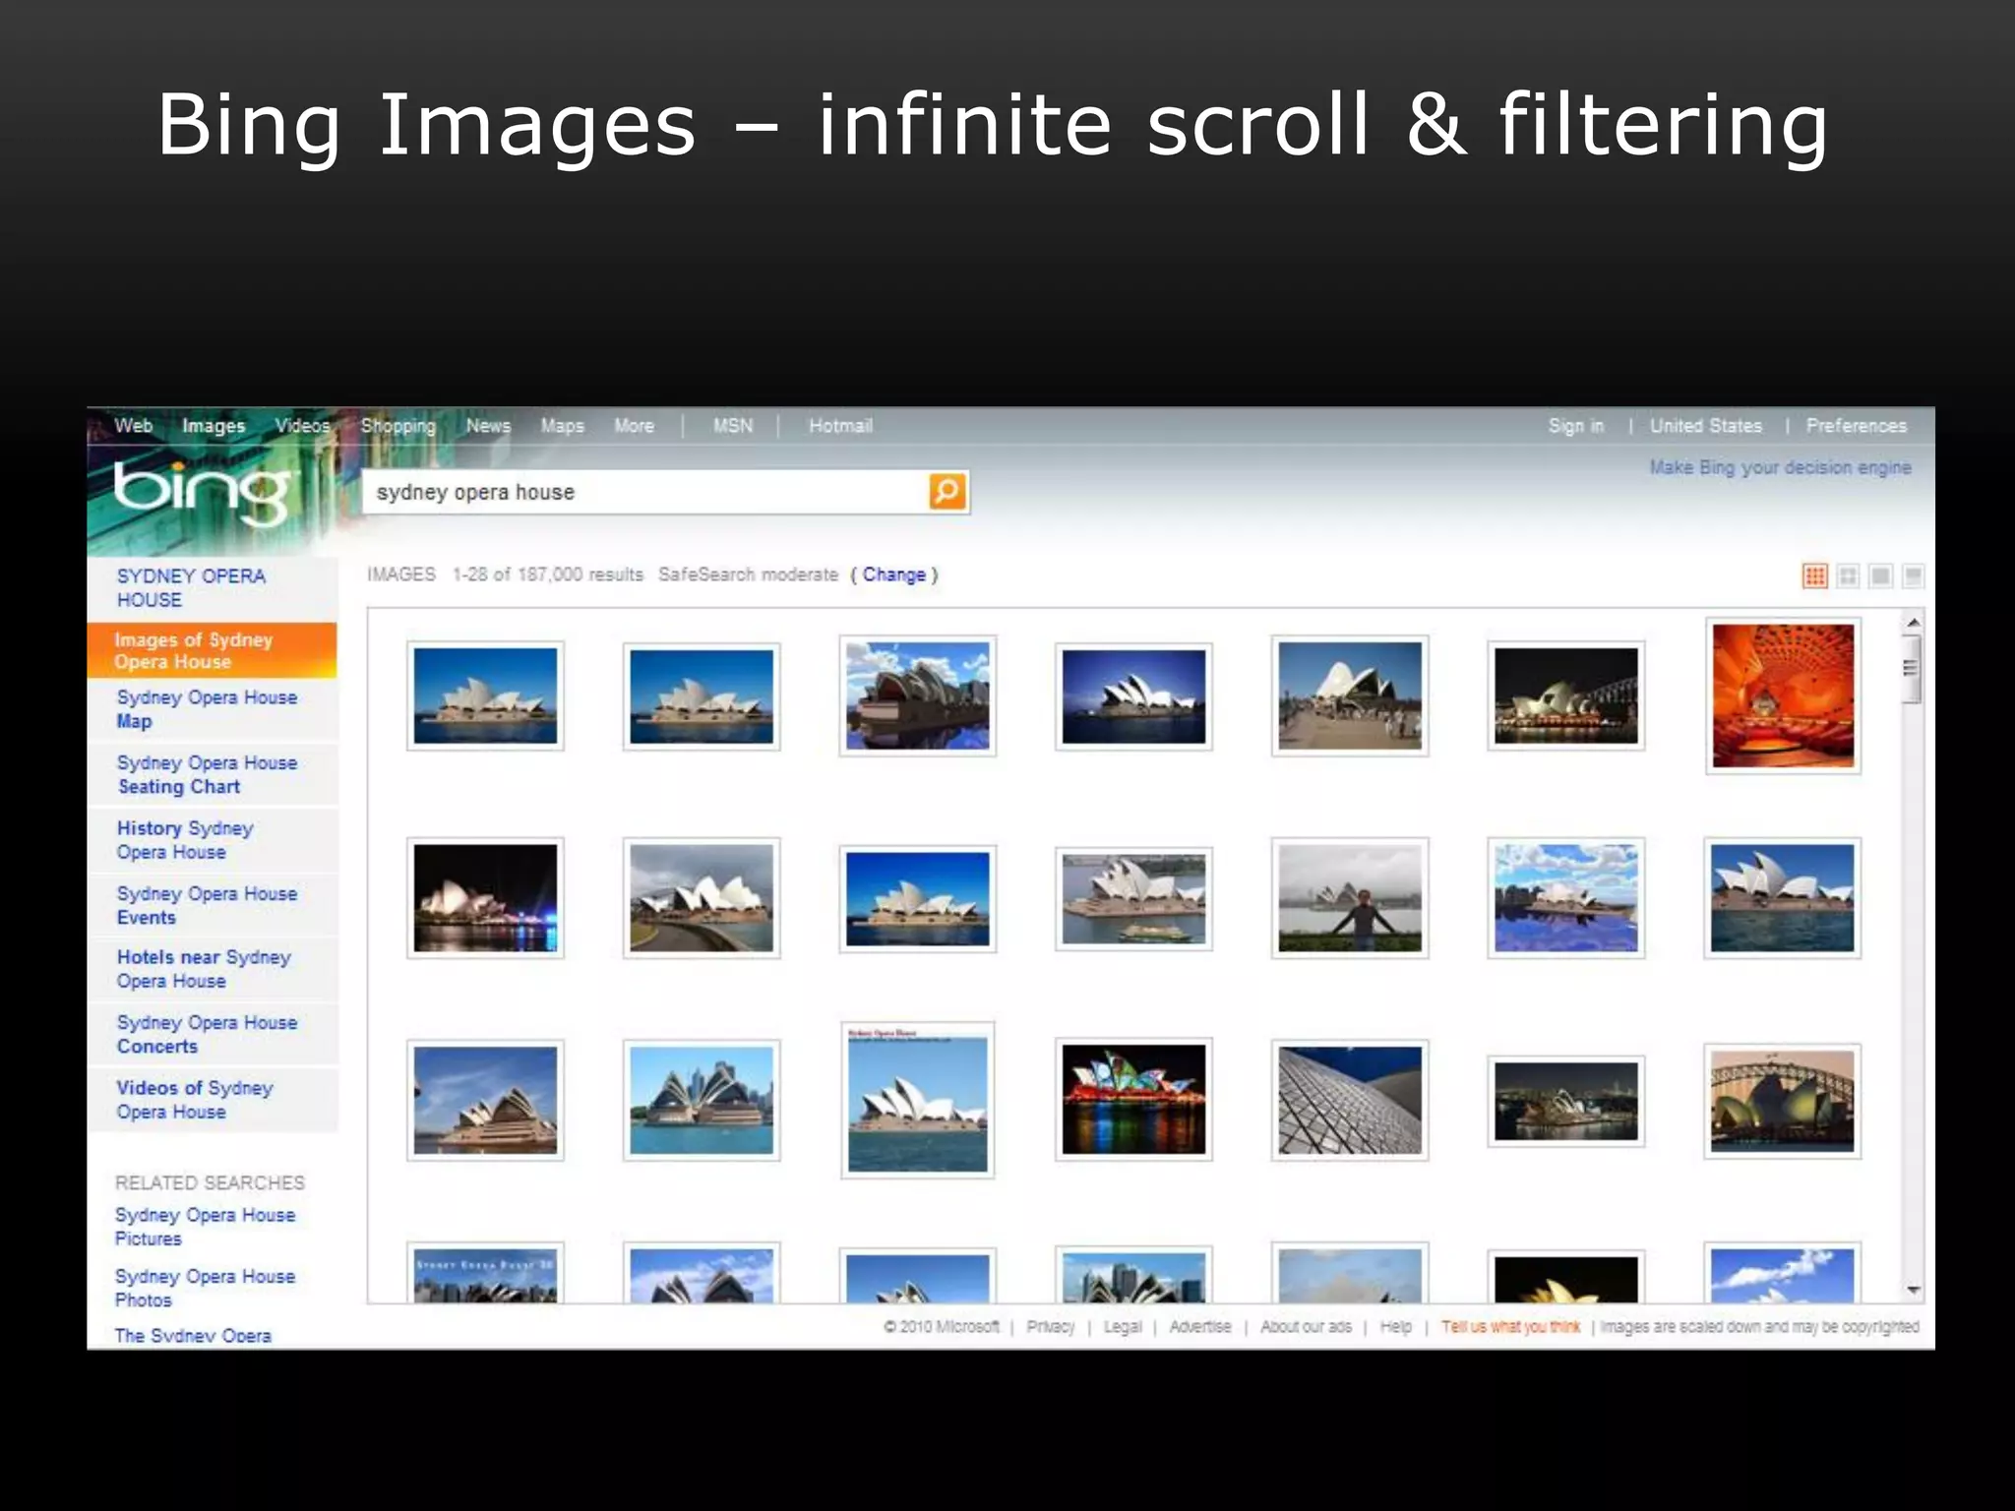Open the Maps tab
Screen dimensions: 2015x1511
tap(562, 426)
